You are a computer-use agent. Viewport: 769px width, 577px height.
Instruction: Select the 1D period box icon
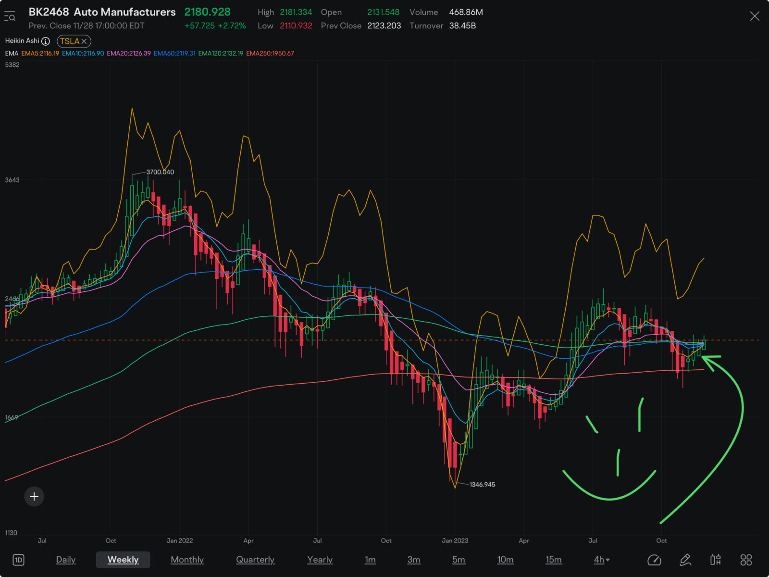(18, 560)
